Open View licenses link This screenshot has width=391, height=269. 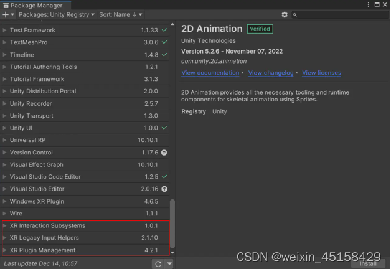(321, 73)
